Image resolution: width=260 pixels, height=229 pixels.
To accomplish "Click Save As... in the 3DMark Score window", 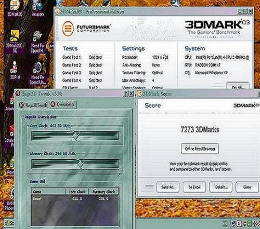I will pos(168,187).
